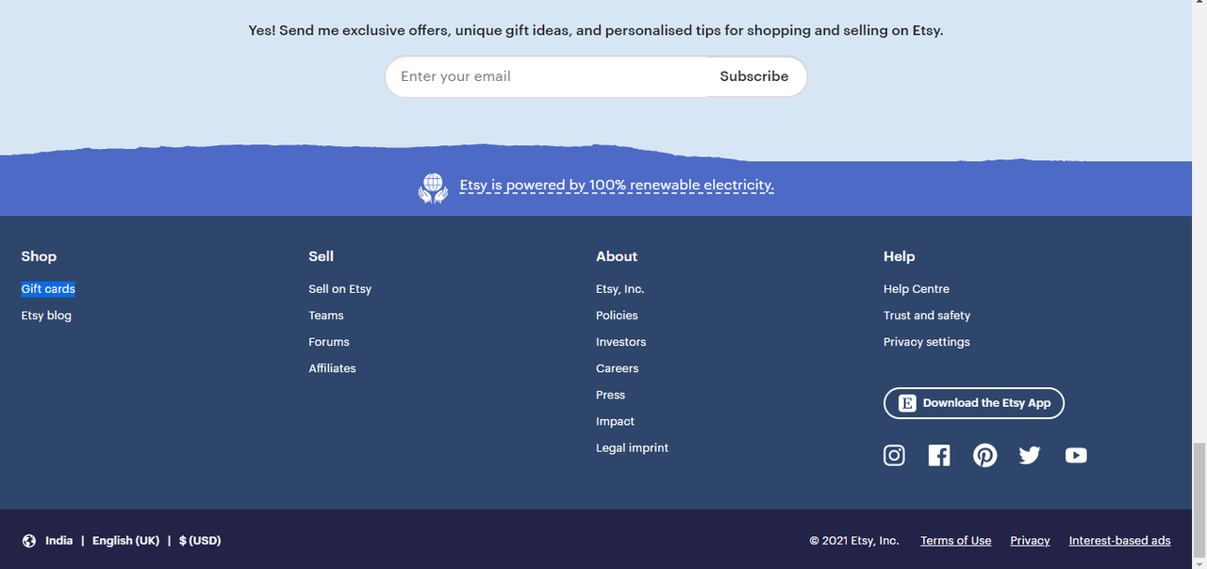The image size is (1207, 569).
Task: Open the Gift cards link
Action: 48,289
